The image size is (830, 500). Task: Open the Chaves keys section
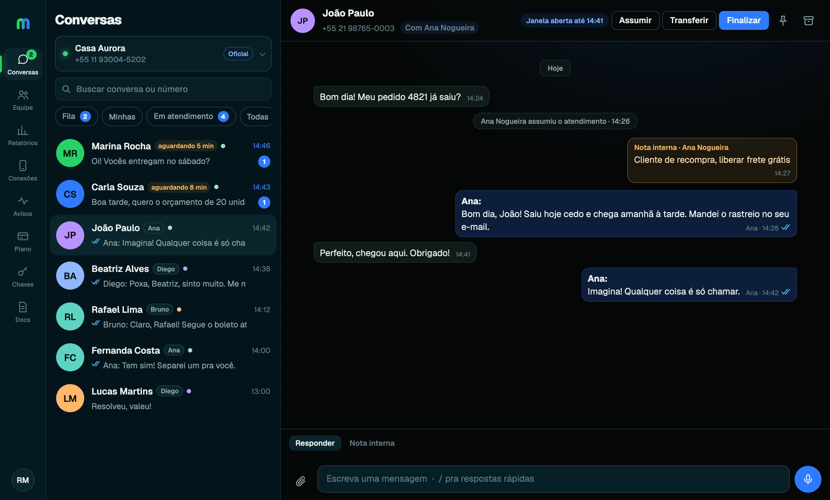(23, 277)
